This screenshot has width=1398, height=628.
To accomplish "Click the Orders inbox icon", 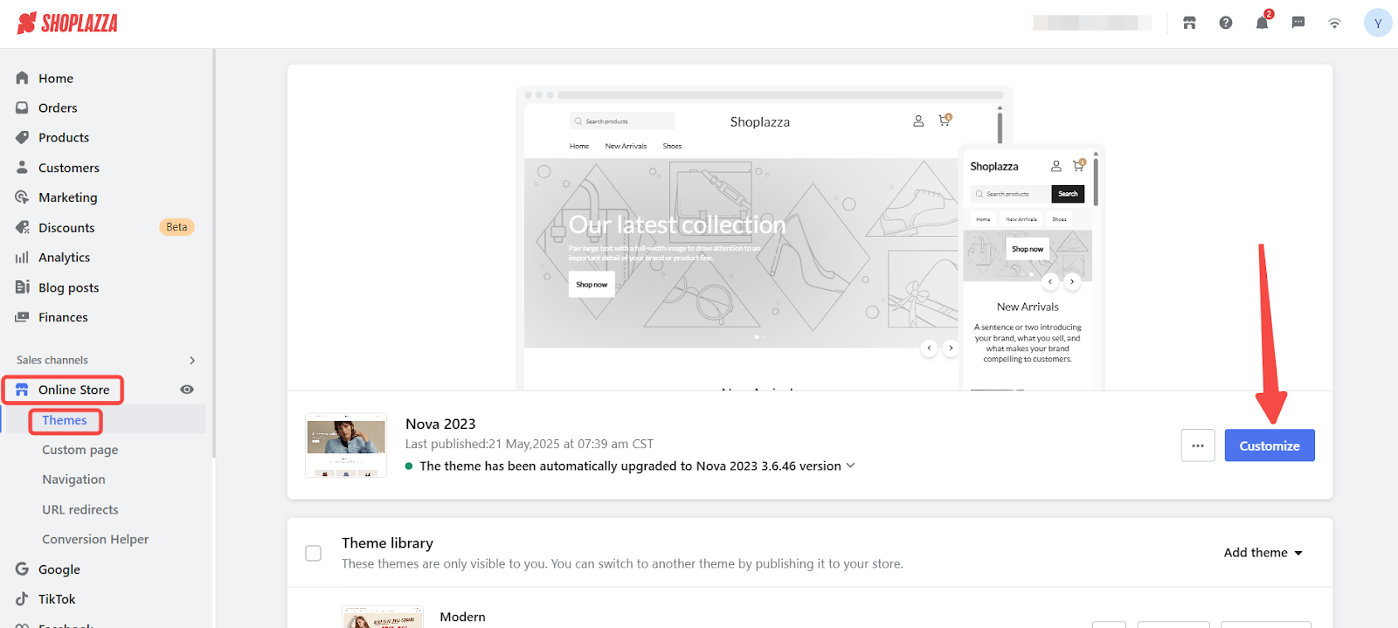I will 22,107.
